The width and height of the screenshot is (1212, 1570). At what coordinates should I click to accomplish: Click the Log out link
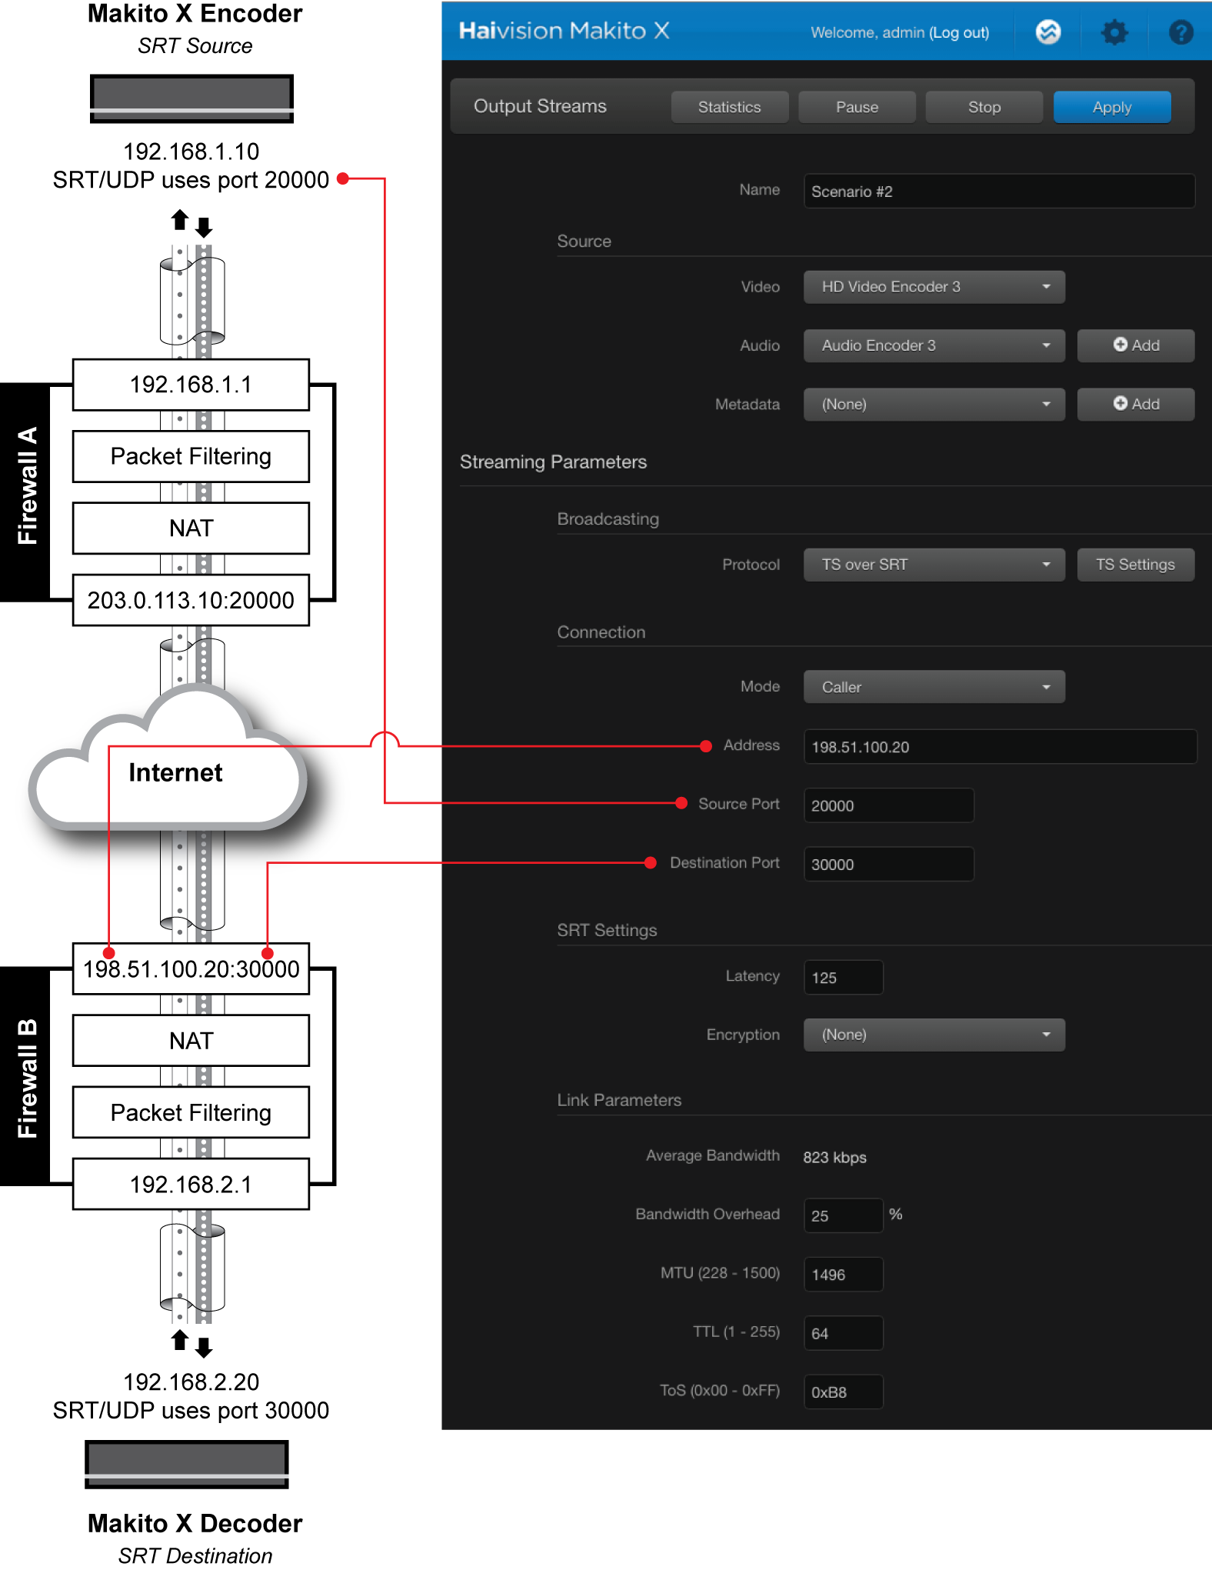[x=959, y=32]
